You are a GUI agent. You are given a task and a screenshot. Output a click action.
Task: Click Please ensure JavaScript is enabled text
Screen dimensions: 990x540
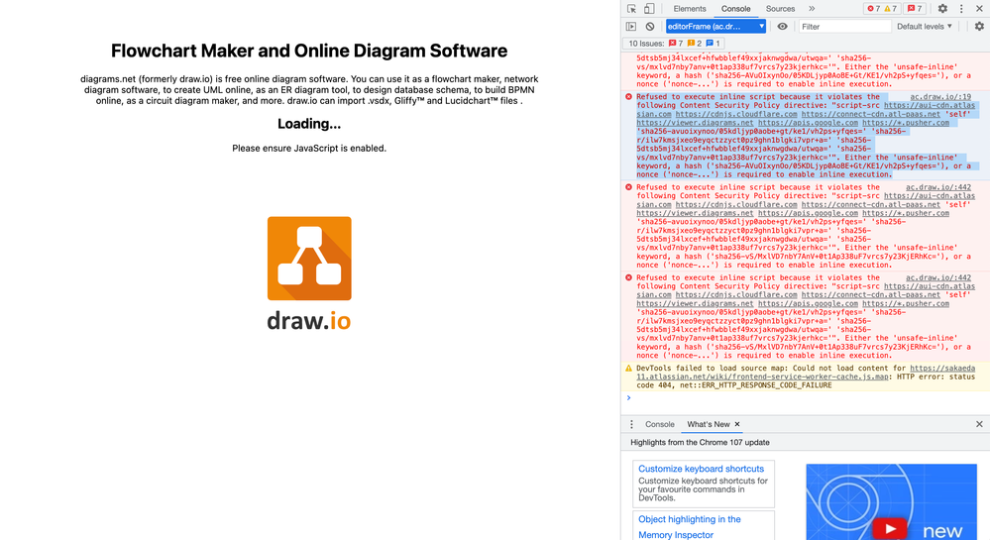point(309,149)
